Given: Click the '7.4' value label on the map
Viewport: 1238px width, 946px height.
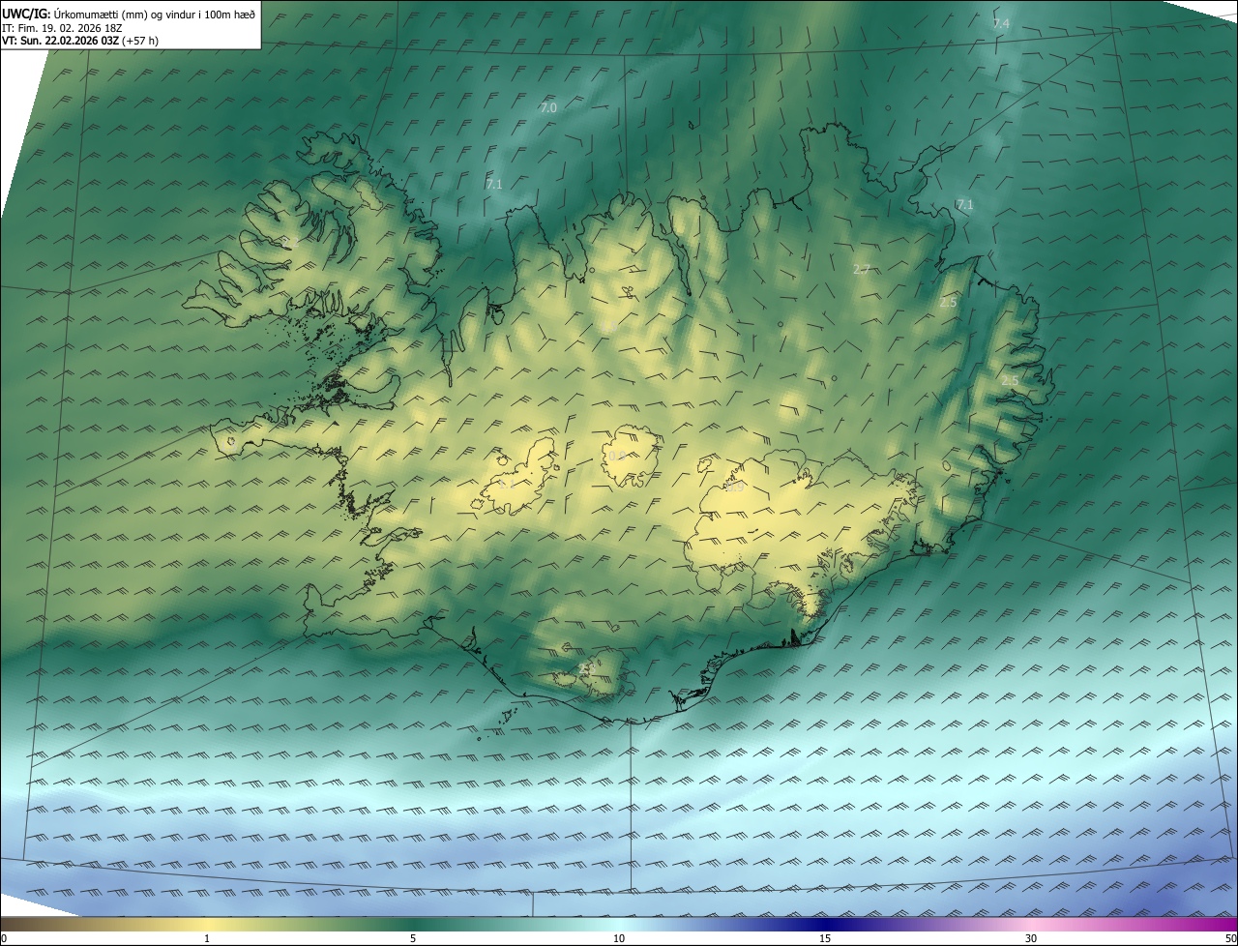Looking at the screenshot, I should tap(1001, 23).
